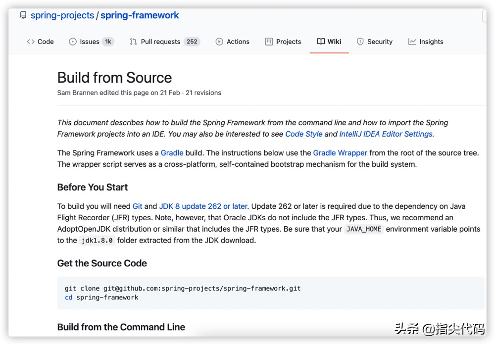The width and height of the screenshot is (495, 345).
Task: Click the Get the Source Code heading
Action: coord(102,263)
